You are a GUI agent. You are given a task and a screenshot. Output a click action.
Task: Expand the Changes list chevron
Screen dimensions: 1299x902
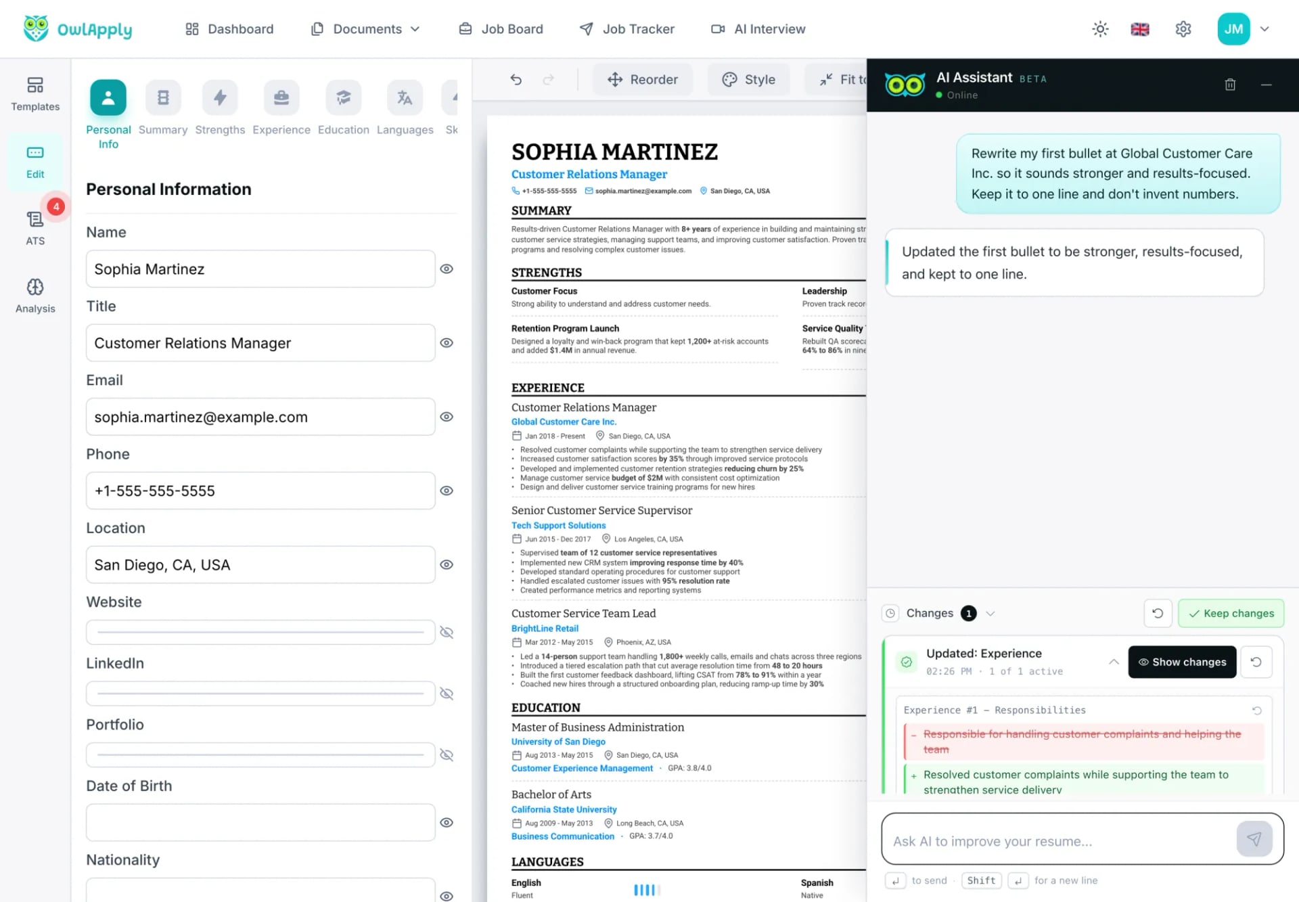(x=990, y=613)
